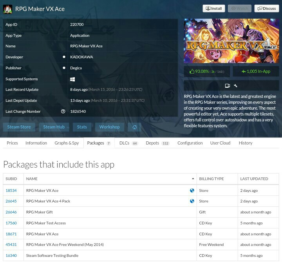
Task: Switch to the Depots tab
Action: (157, 143)
